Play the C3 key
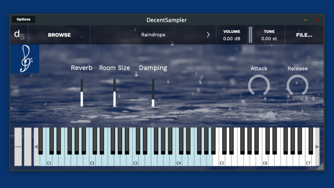 136,160
